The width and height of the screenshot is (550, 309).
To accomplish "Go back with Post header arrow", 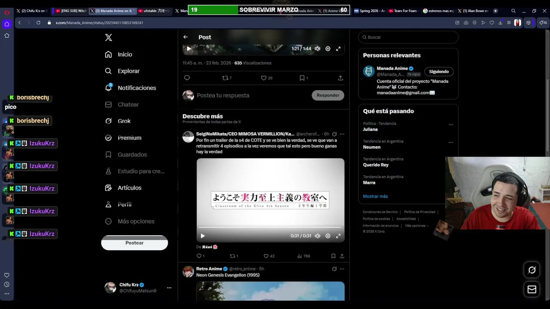I will pos(186,37).
